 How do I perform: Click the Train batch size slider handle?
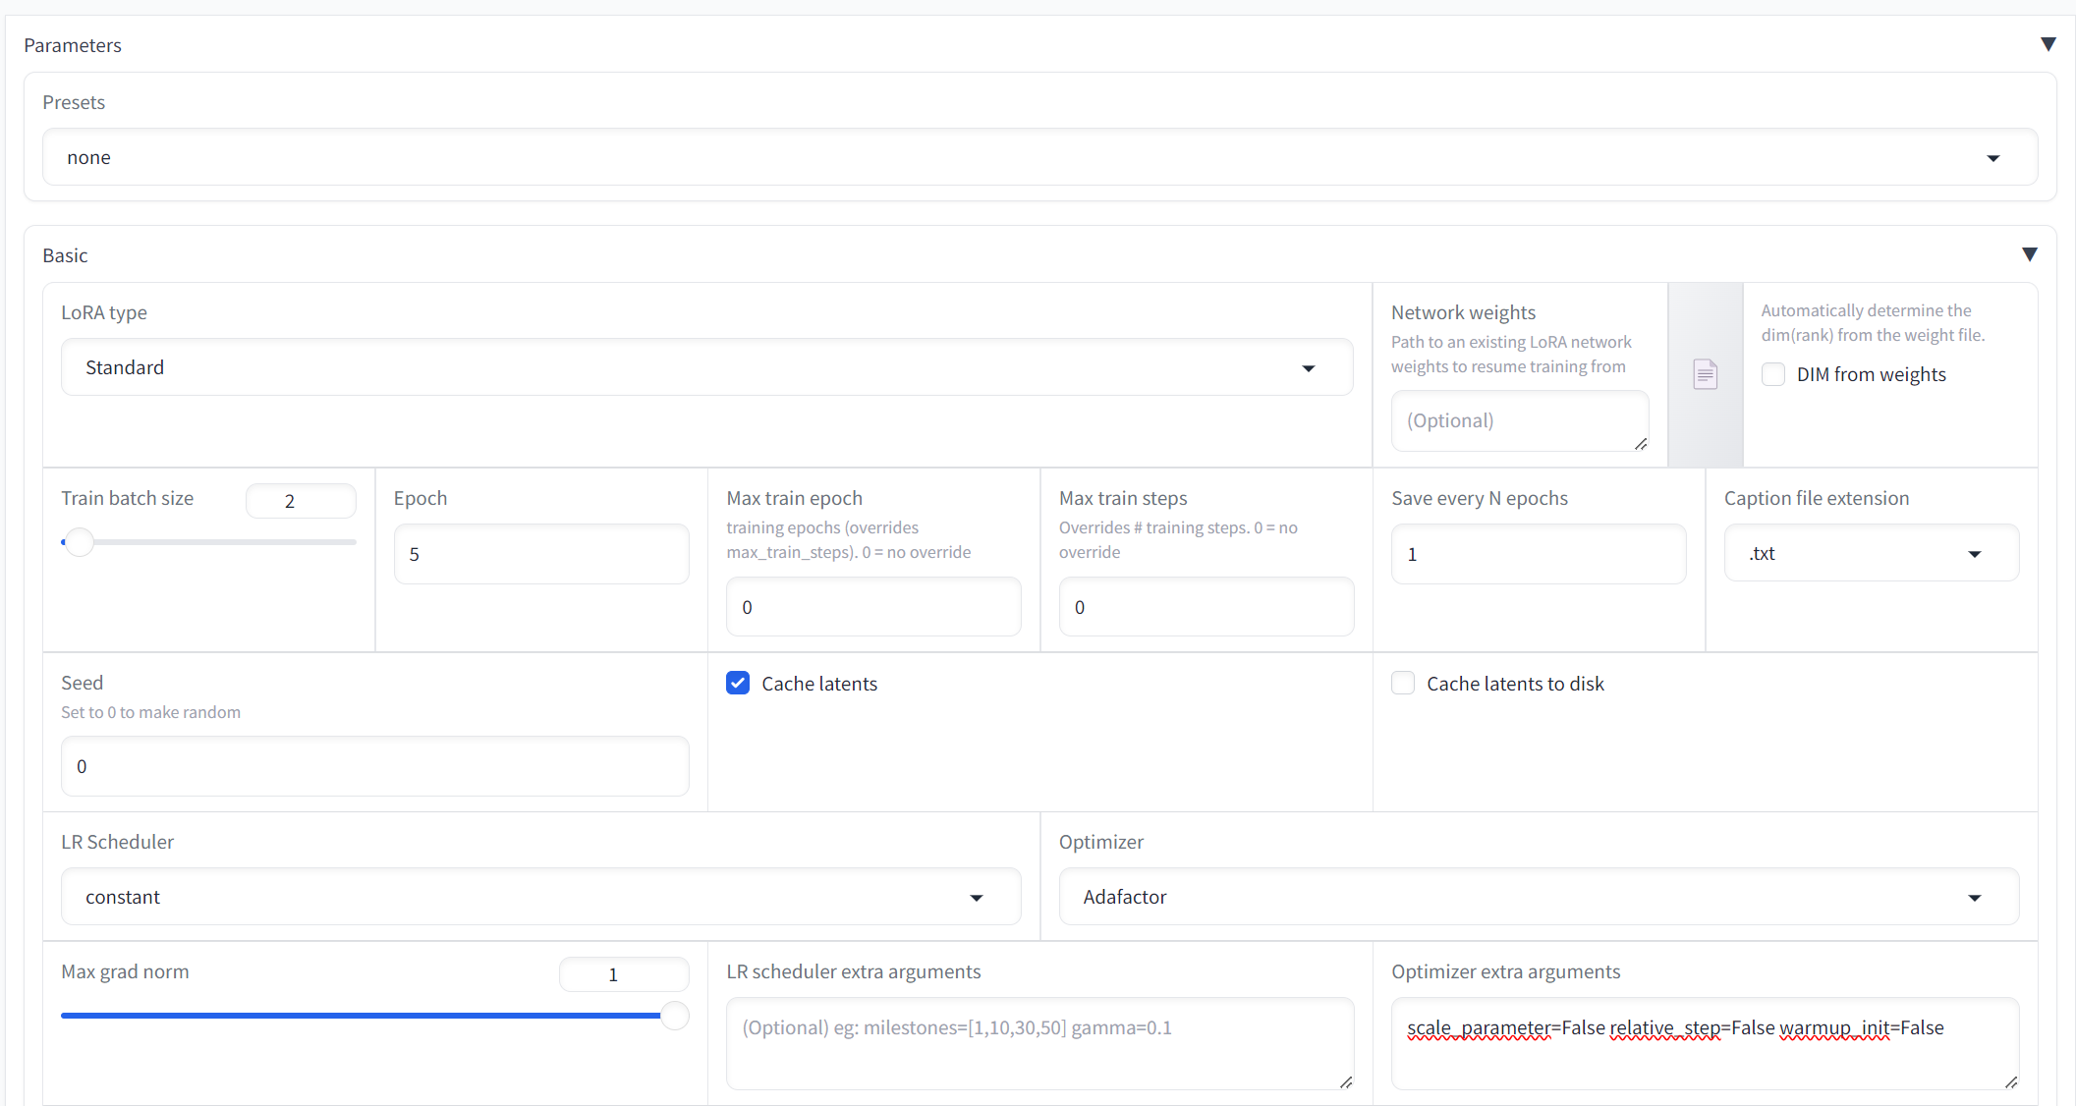(x=80, y=542)
